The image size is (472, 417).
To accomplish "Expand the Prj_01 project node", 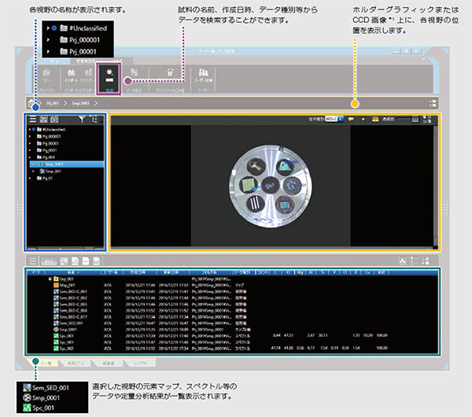I will pyautogui.click(x=30, y=179).
